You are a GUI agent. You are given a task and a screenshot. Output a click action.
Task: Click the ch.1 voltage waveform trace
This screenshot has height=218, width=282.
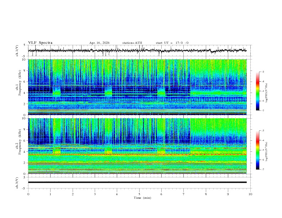(137, 51)
